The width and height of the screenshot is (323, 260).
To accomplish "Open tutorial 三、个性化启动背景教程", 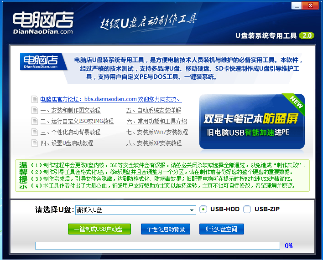I will point(70,132).
